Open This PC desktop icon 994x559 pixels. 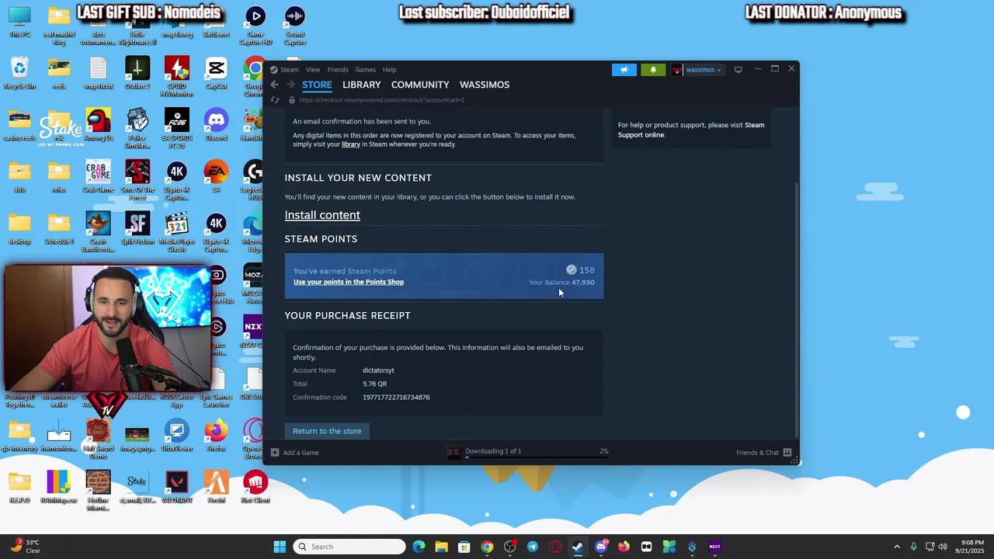19,22
